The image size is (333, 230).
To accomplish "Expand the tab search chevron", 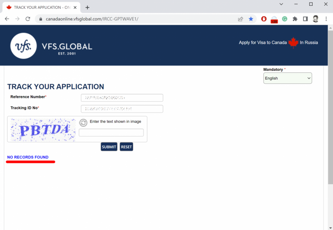I will coord(281,4).
